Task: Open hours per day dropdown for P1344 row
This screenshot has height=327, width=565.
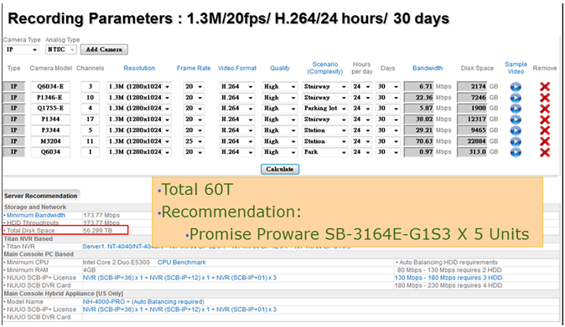Action: 361,120
